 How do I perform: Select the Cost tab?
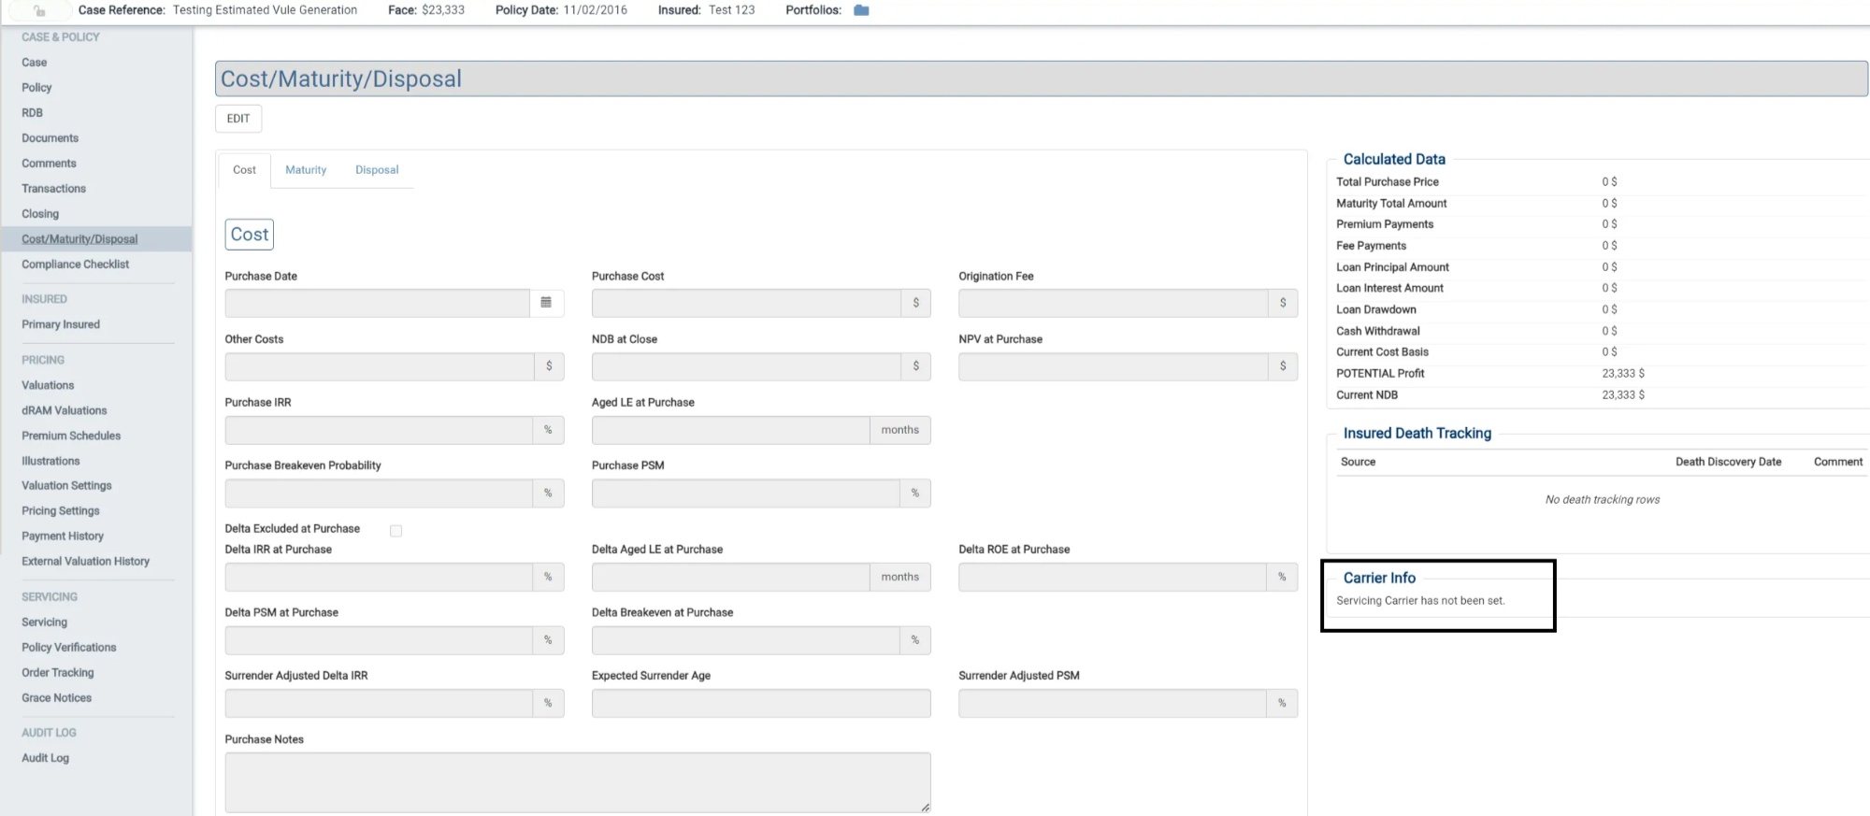pyautogui.click(x=244, y=170)
